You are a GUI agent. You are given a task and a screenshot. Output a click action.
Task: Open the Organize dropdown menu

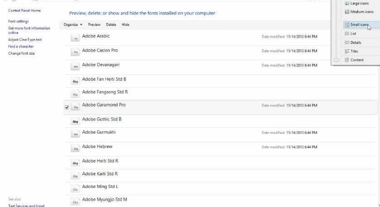pos(73,24)
